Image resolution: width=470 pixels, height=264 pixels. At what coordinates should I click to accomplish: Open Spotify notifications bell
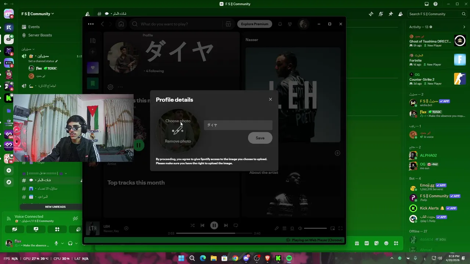click(280, 24)
